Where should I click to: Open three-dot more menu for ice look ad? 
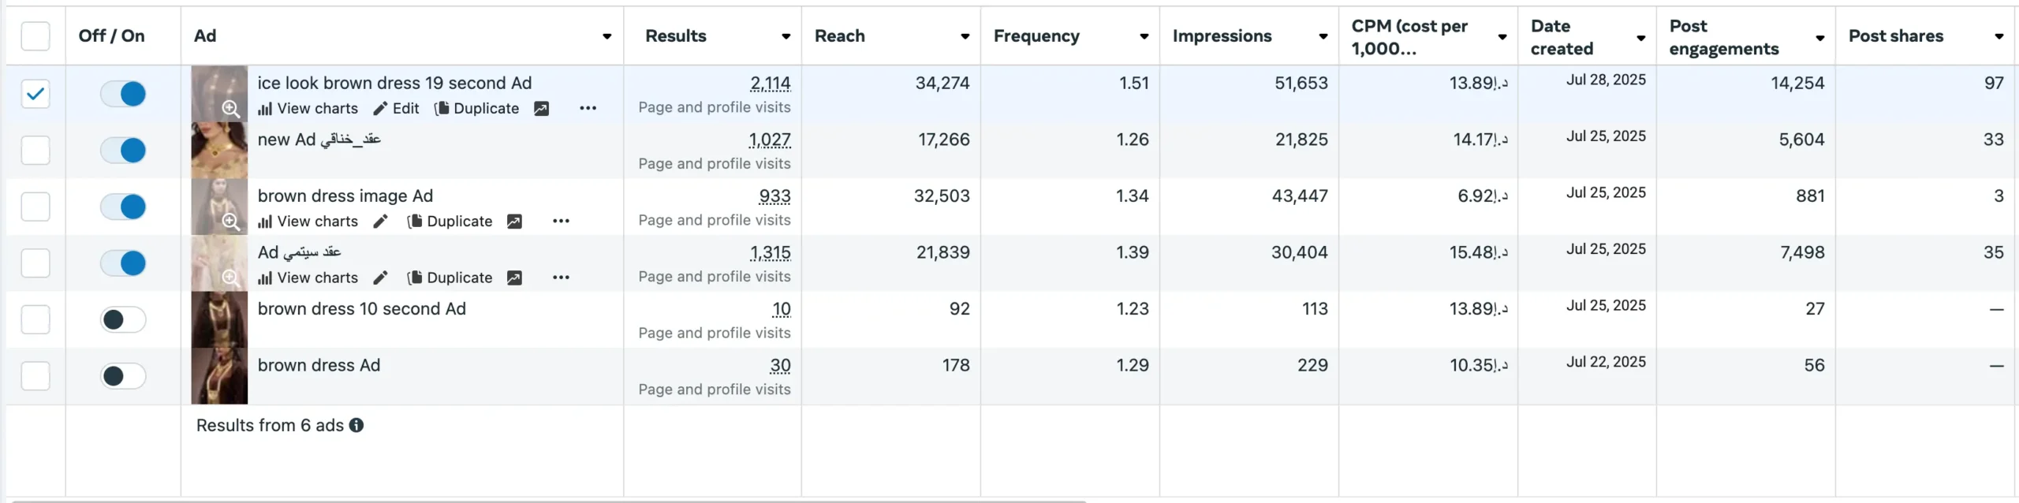tap(588, 109)
